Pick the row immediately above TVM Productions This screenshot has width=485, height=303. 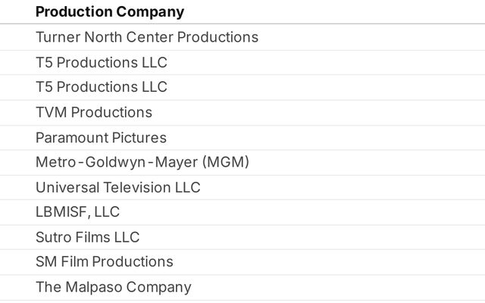click(101, 87)
